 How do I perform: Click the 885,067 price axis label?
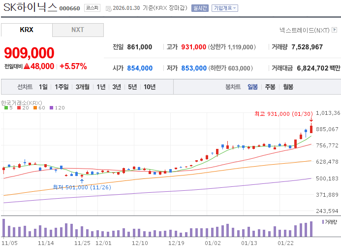coord(327,129)
